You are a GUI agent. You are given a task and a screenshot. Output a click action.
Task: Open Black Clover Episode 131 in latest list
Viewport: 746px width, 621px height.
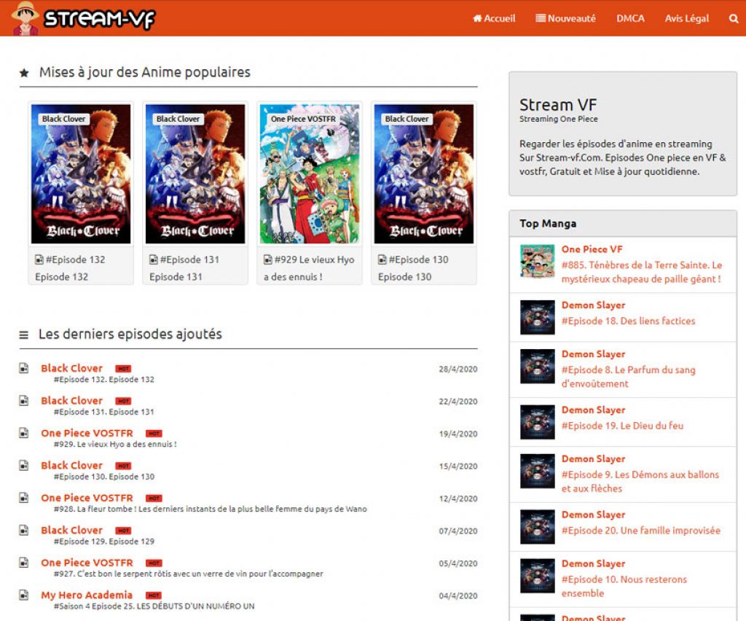tap(71, 401)
